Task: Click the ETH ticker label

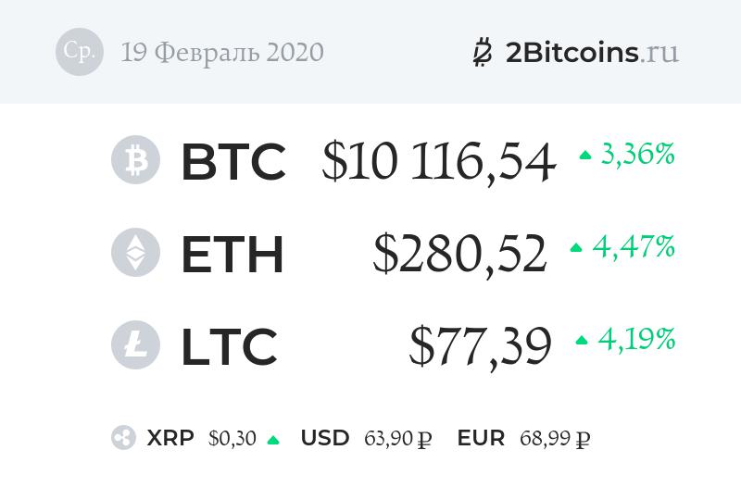Action: [x=232, y=254]
